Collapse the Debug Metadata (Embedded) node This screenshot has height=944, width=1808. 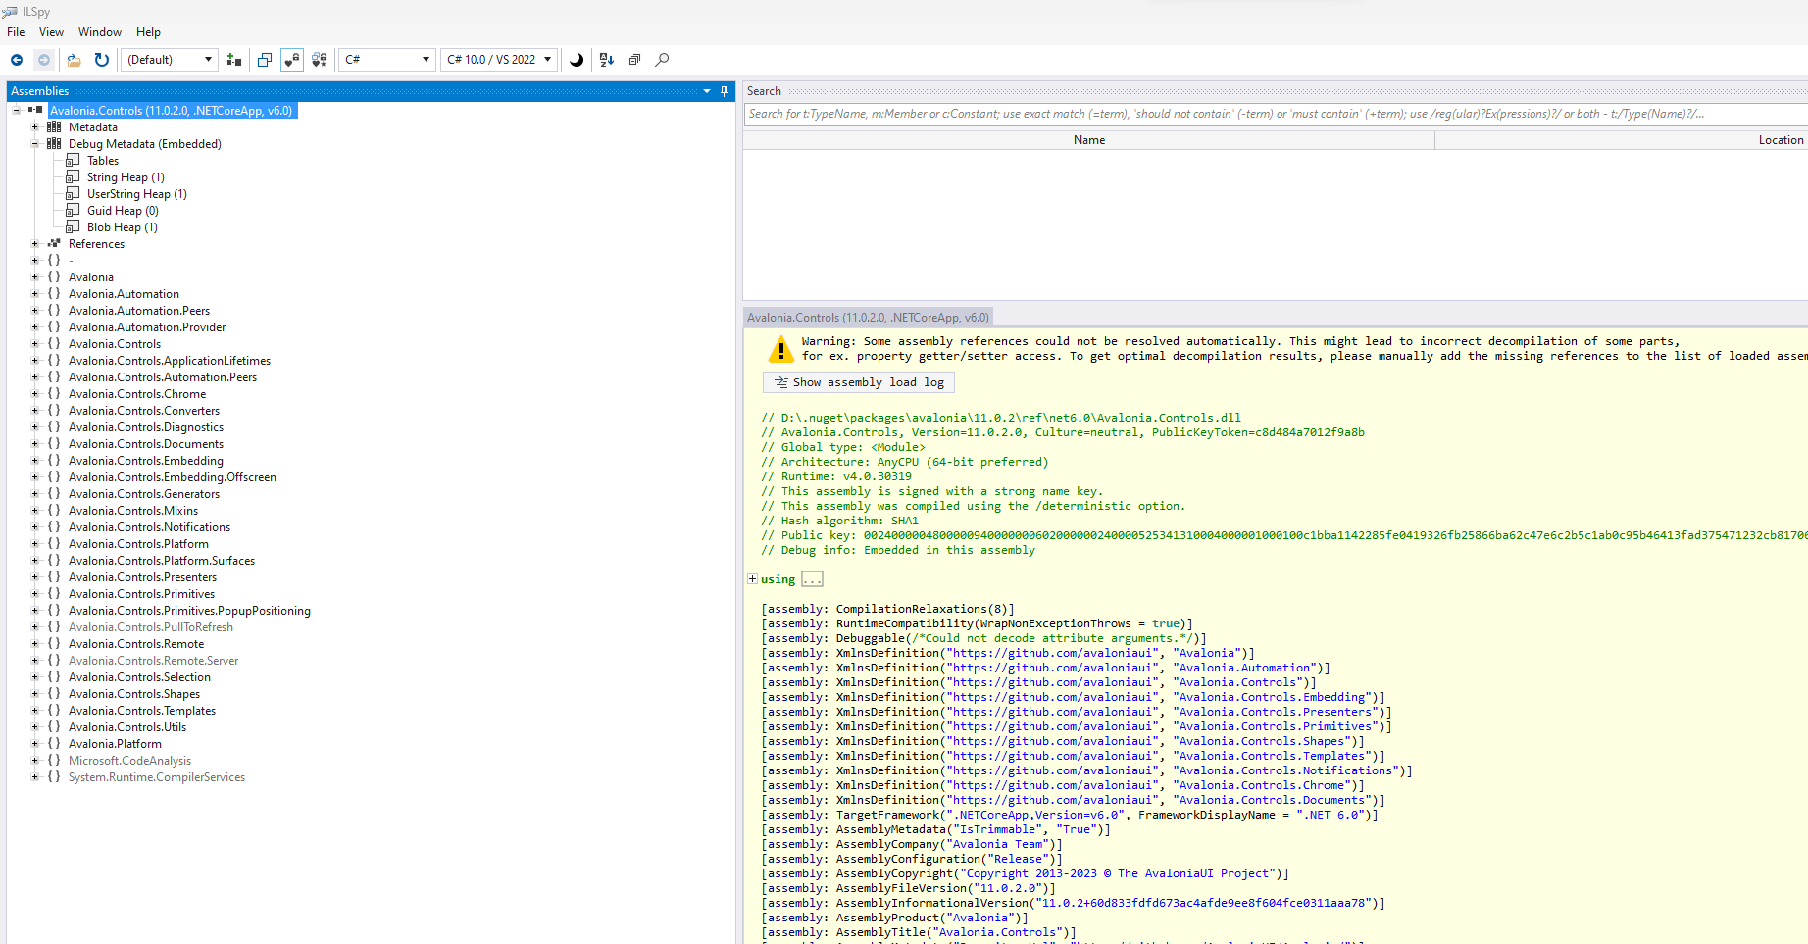click(35, 144)
